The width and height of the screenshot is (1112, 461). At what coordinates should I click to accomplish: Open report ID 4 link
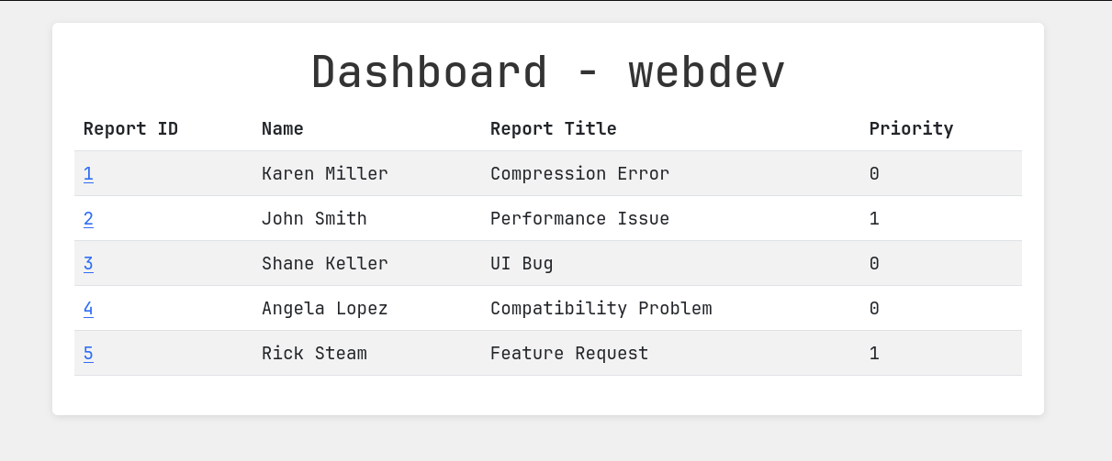[88, 309]
